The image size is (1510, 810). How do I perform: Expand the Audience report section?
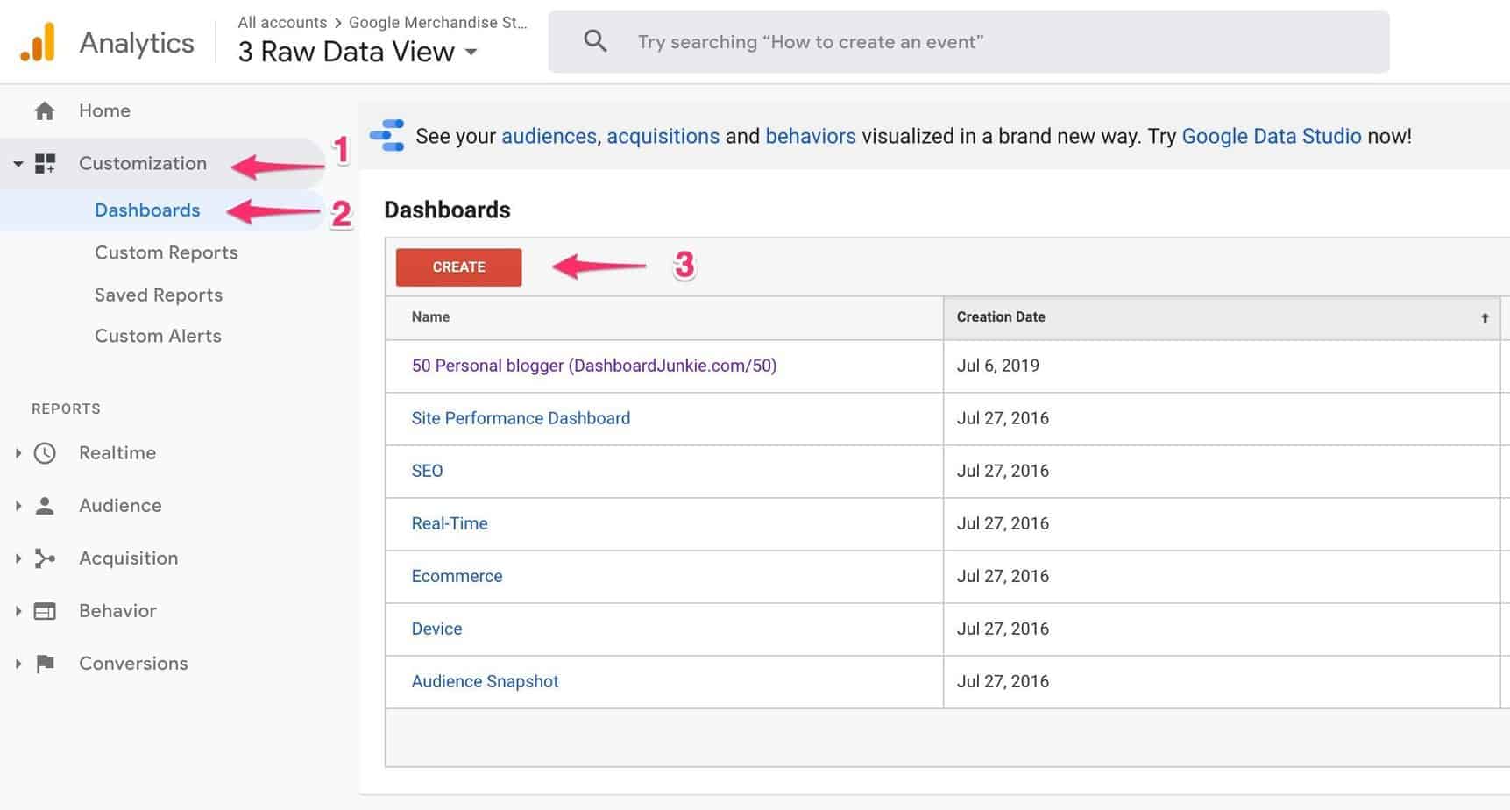(x=17, y=505)
